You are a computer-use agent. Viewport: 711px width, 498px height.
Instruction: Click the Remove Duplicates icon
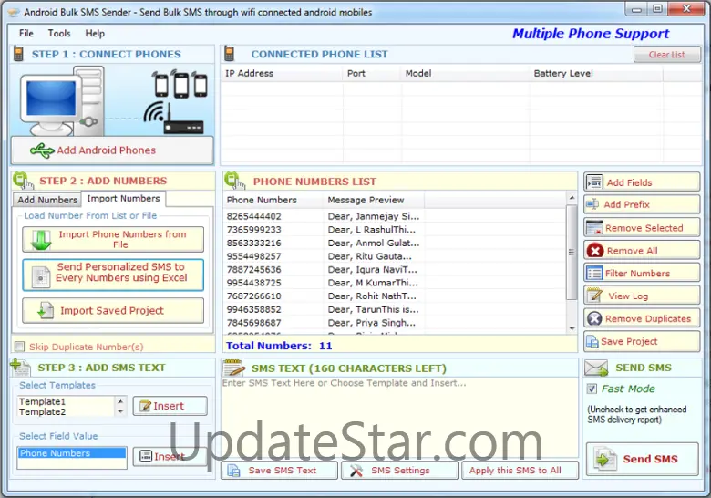(594, 318)
